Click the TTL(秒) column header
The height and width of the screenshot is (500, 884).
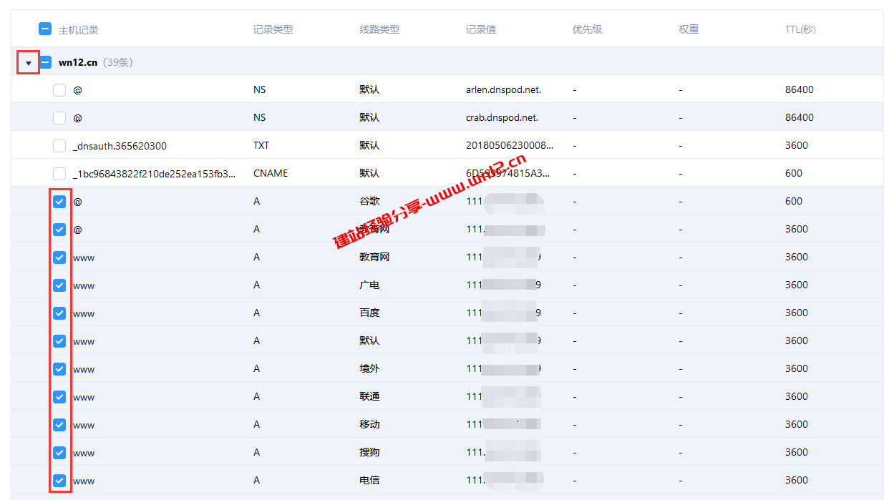800,29
